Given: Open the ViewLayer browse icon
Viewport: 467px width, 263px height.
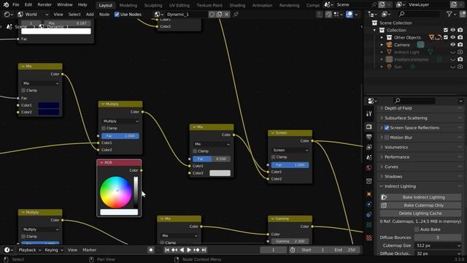Looking at the screenshot, I should (401, 5).
